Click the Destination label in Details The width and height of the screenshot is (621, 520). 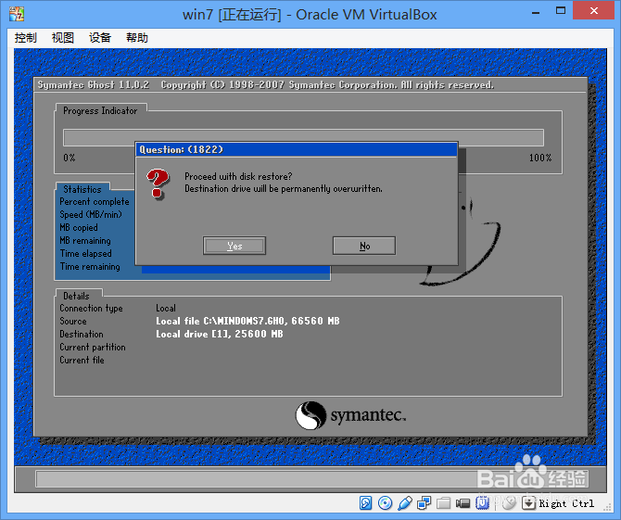click(82, 335)
